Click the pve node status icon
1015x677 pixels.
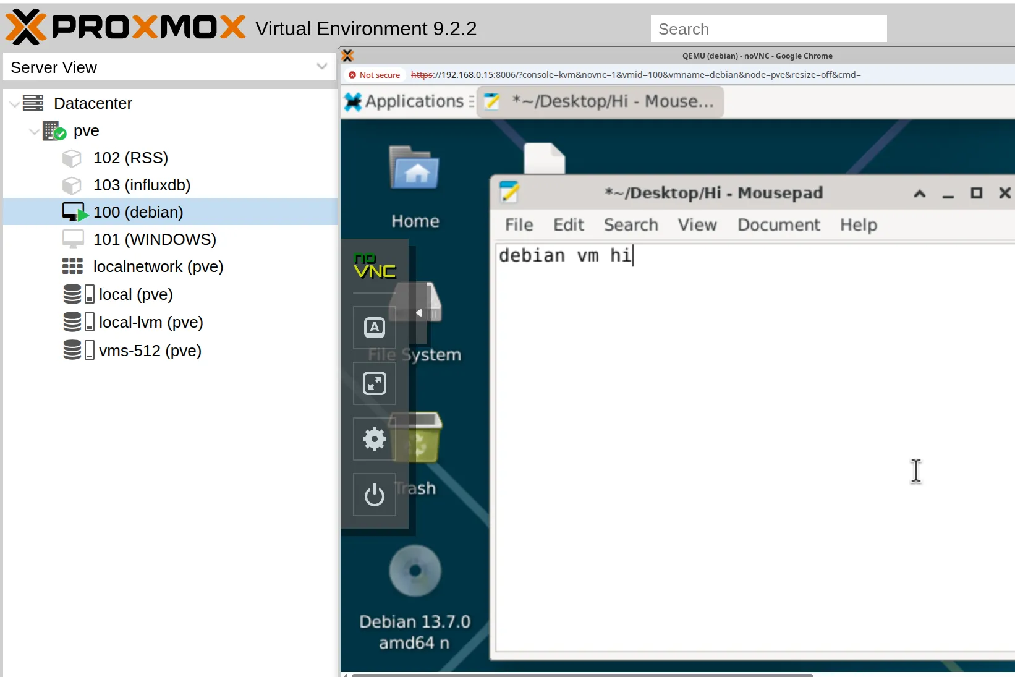(x=54, y=130)
